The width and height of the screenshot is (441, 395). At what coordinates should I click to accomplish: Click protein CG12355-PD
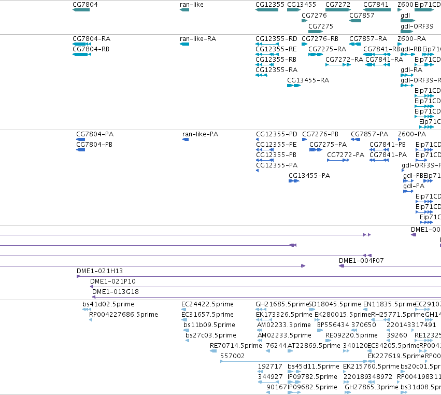(277, 134)
